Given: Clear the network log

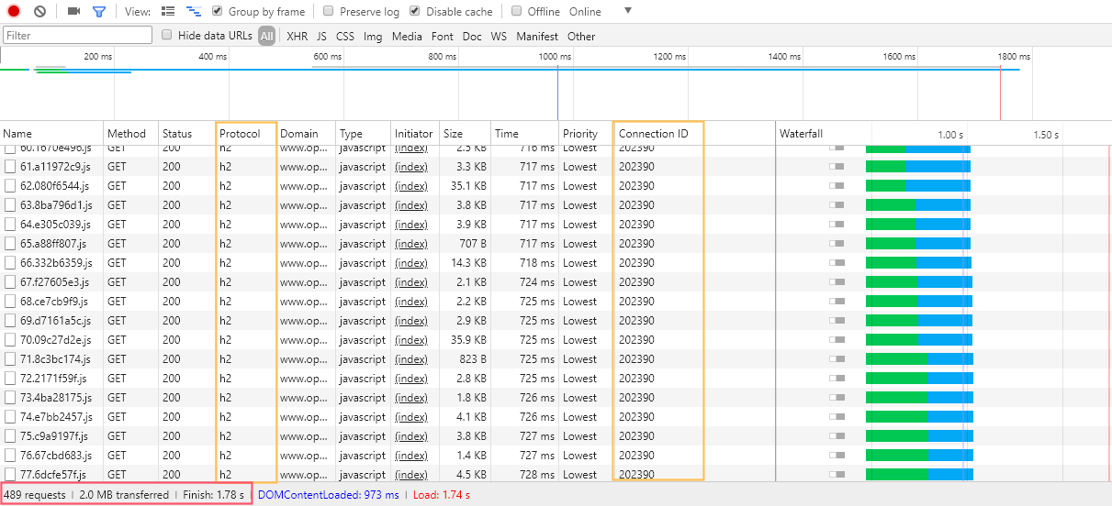Looking at the screenshot, I should pos(39,12).
